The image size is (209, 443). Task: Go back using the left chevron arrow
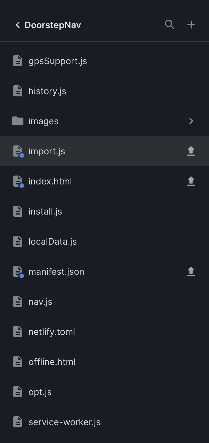pyautogui.click(x=18, y=25)
